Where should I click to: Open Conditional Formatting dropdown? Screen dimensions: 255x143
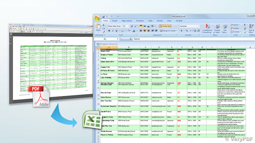207,28
